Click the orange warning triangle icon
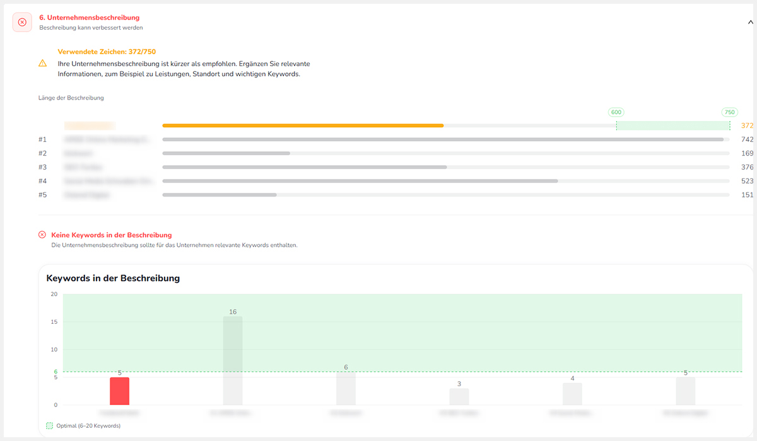This screenshot has height=441, width=757. [42, 63]
